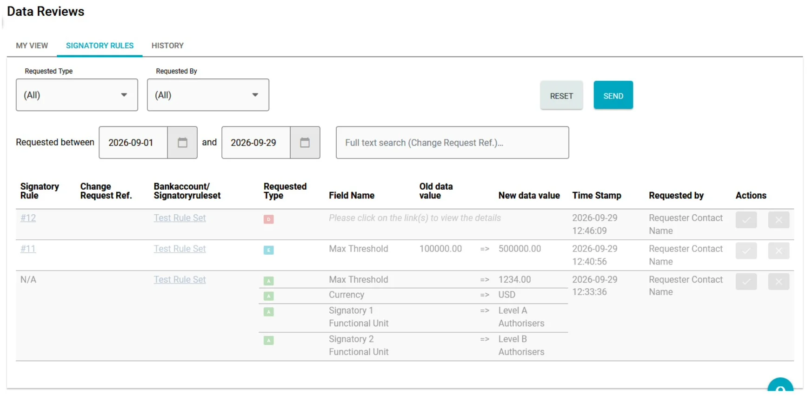
Task: Click the blue E request type badge in row #11
Action: tap(269, 250)
